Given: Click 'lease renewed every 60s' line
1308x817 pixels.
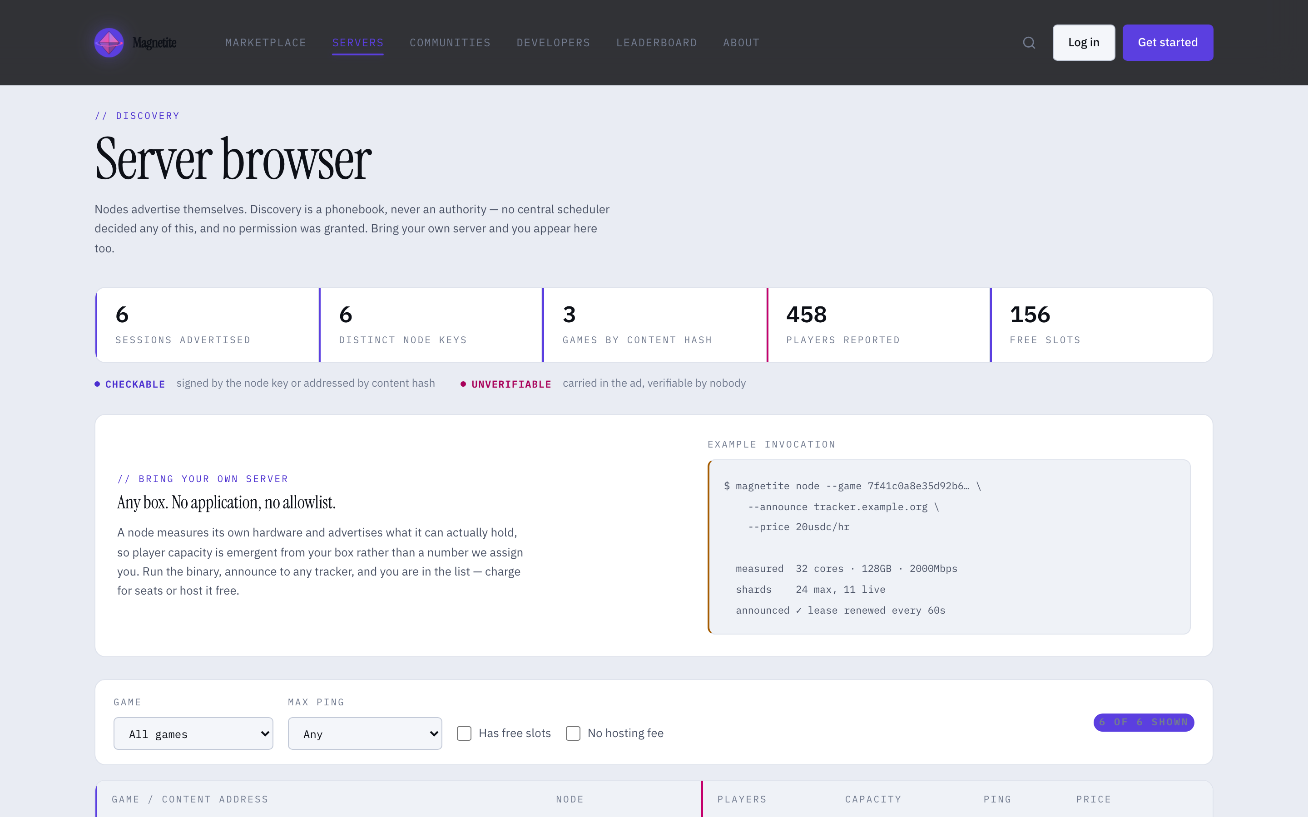Looking at the screenshot, I should (841, 610).
